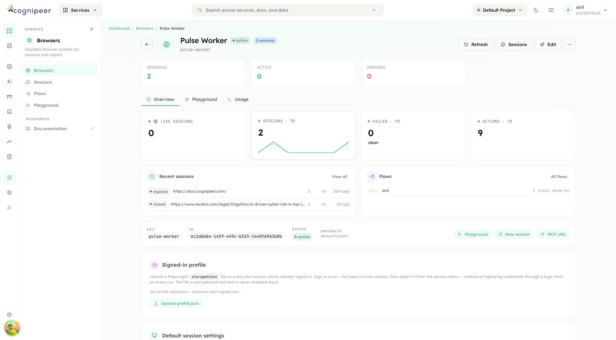Viewport: 616px width, 340px height.
Task: Click the external link icon beside Documentation
Action: (x=93, y=129)
